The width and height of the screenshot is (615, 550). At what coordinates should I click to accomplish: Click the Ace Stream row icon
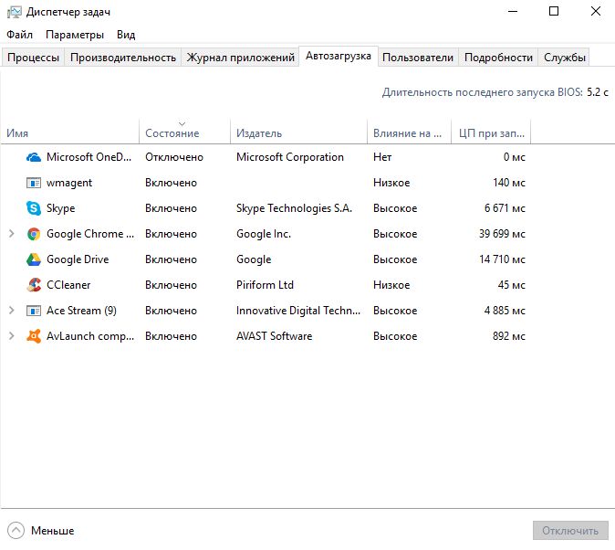(34, 311)
